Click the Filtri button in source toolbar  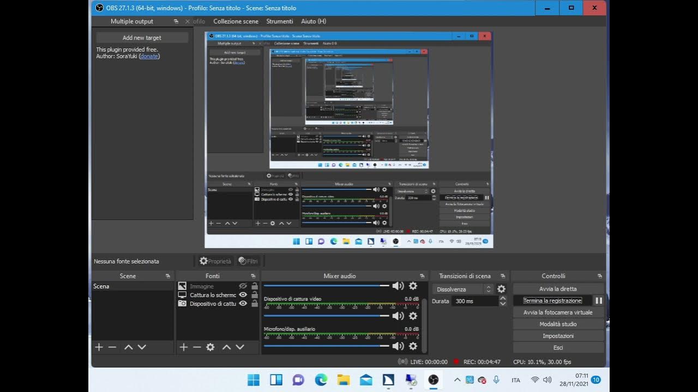[248, 261]
